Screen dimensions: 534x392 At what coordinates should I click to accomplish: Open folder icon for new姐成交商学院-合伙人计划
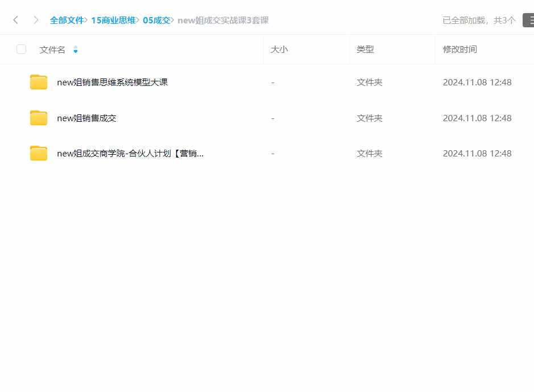39,153
